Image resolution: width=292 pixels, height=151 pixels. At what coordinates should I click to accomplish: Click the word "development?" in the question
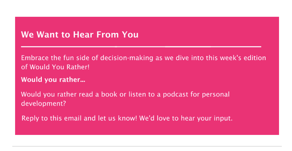point(44,103)
